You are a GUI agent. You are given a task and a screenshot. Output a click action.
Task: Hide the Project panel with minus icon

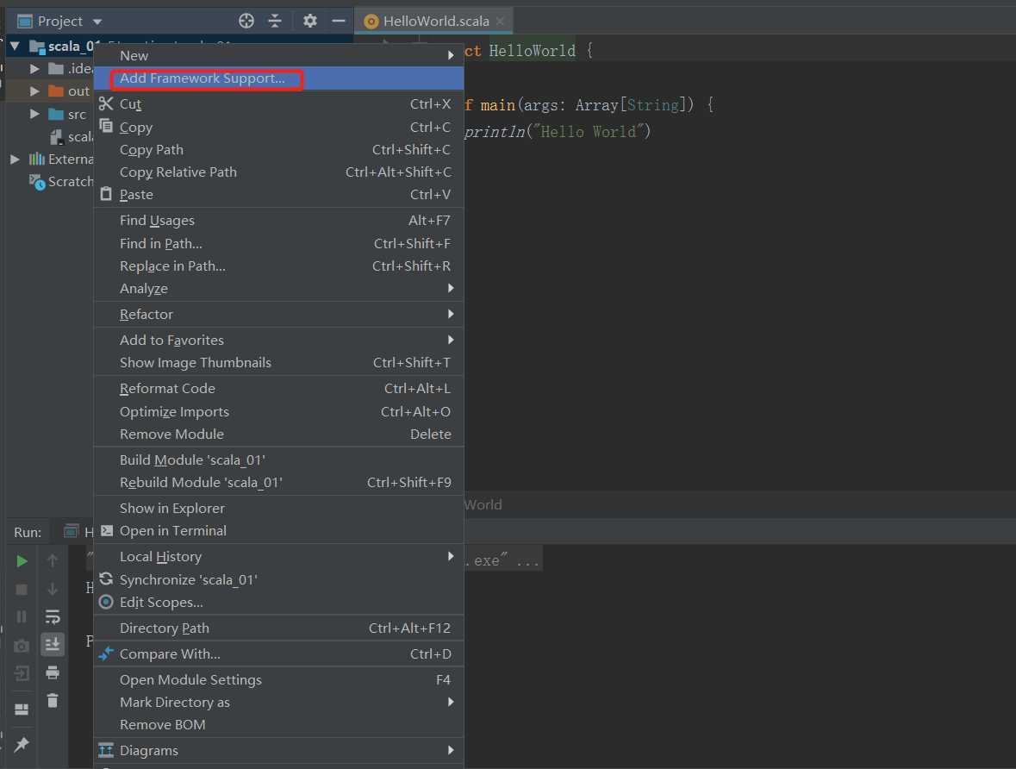[x=338, y=21]
